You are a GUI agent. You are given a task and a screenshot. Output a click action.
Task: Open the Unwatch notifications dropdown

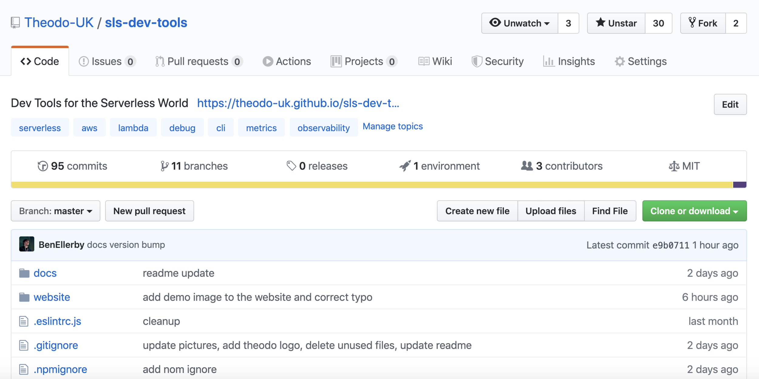[519, 23]
